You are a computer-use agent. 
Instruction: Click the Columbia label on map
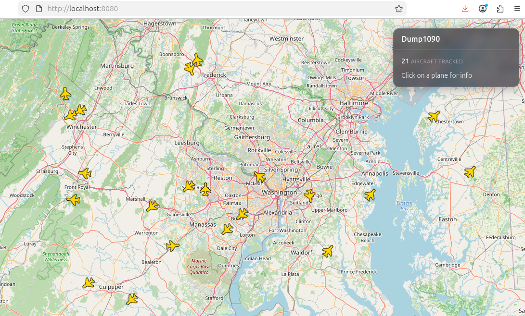click(311, 120)
